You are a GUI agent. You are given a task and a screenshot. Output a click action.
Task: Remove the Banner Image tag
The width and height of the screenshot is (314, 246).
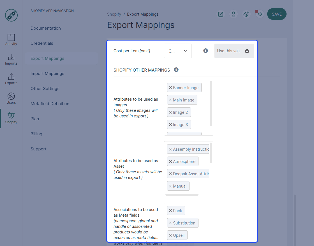170,88
